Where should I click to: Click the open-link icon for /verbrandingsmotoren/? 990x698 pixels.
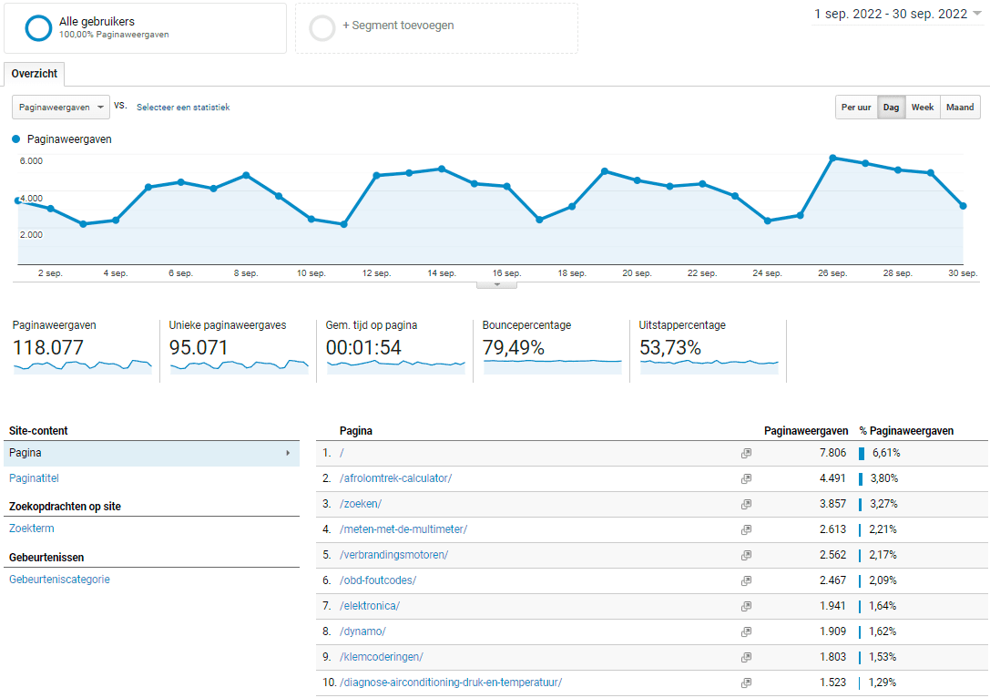tap(746, 555)
